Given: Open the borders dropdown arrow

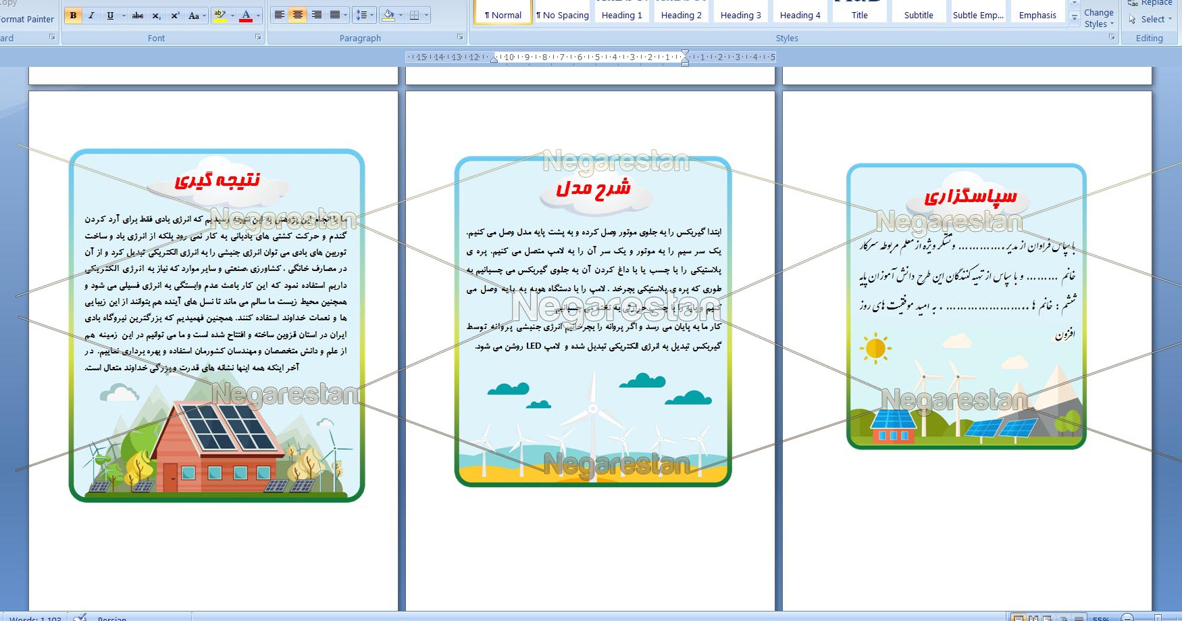Looking at the screenshot, I should 426,15.
